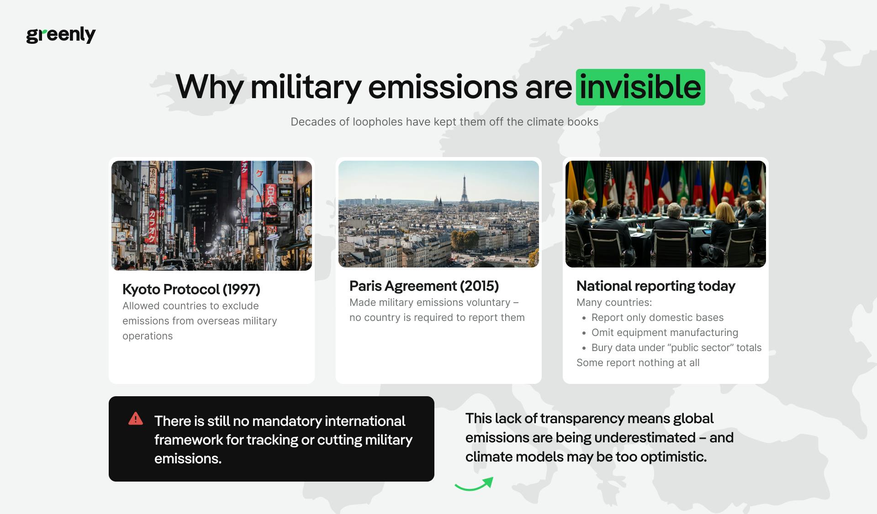Click the 'Some report nothing at all' line
This screenshot has width=877, height=514.
pos(638,362)
